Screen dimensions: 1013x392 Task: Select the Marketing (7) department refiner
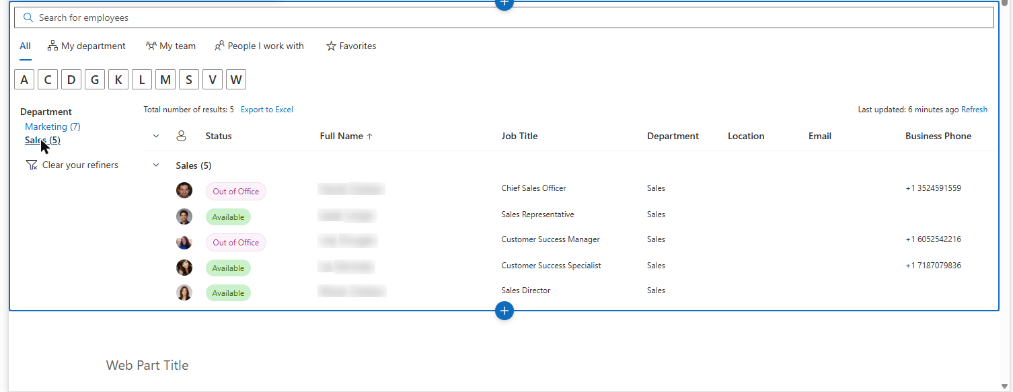coord(52,126)
